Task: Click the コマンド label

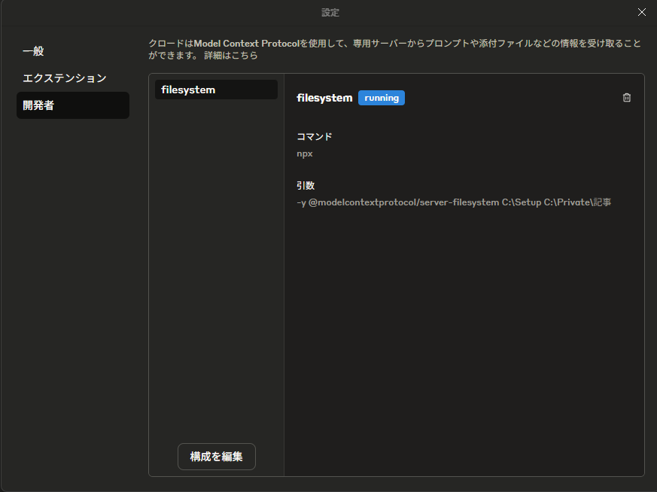Action: pos(314,136)
